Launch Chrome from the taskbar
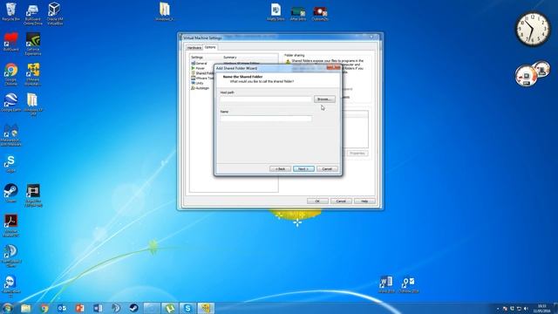 pyautogui.click(x=44, y=308)
